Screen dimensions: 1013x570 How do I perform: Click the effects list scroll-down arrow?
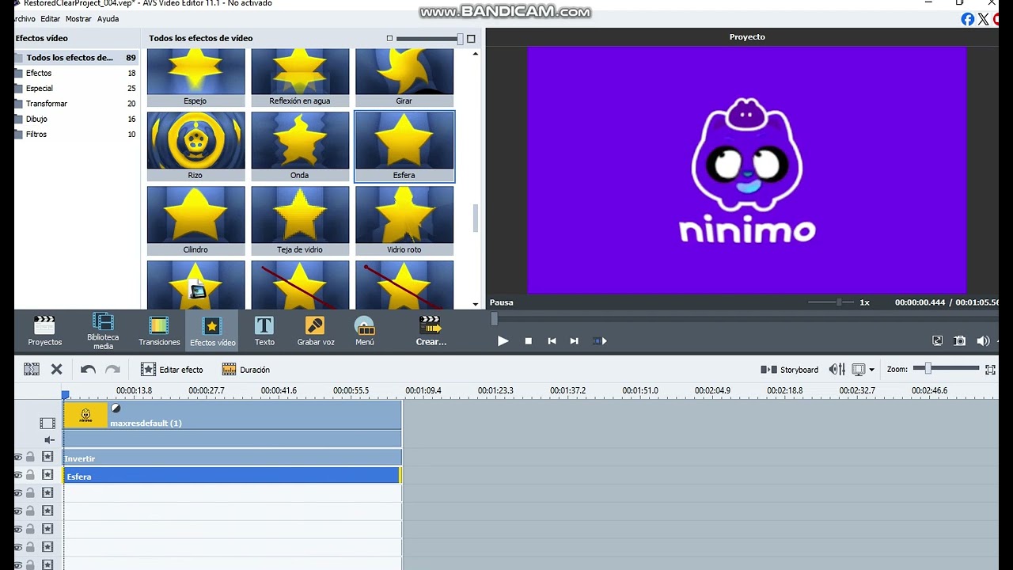pyautogui.click(x=476, y=303)
